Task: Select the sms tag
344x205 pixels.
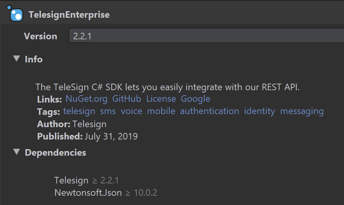Action: coord(108,111)
